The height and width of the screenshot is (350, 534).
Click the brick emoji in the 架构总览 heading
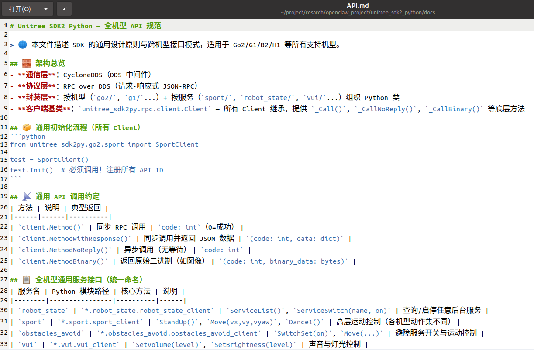(x=27, y=63)
